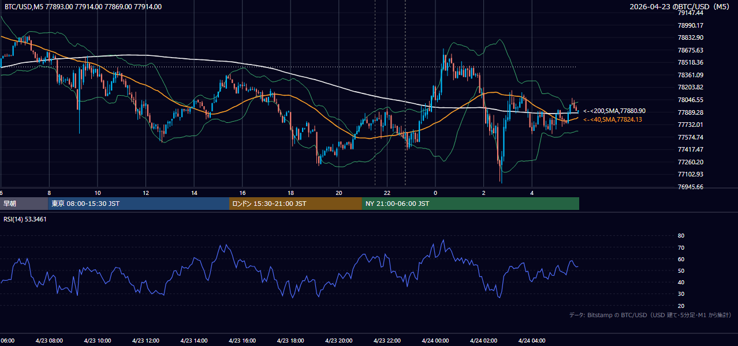Click the 4/23 08:00 date axis label
Image resolution: width=738 pixels, height=346 pixels.
pos(49,340)
